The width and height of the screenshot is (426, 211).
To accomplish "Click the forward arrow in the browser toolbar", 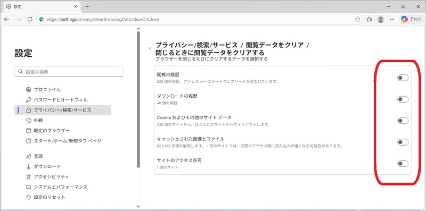I will (18, 19).
